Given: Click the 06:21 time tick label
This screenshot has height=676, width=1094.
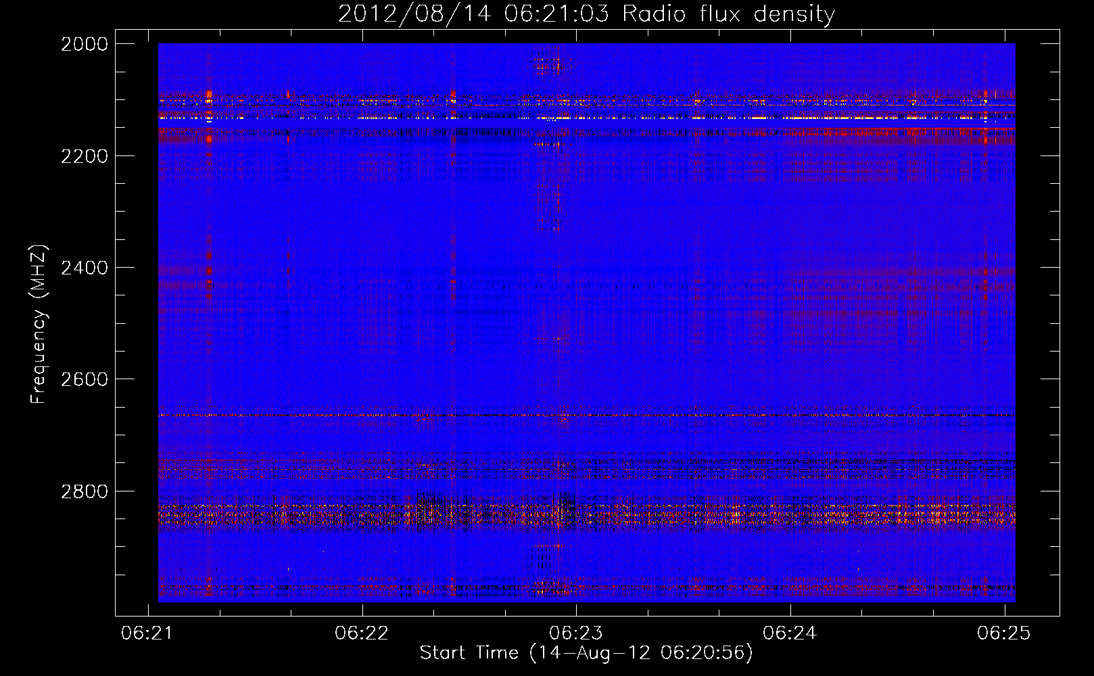Looking at the screenshot, I should point(148,633).
